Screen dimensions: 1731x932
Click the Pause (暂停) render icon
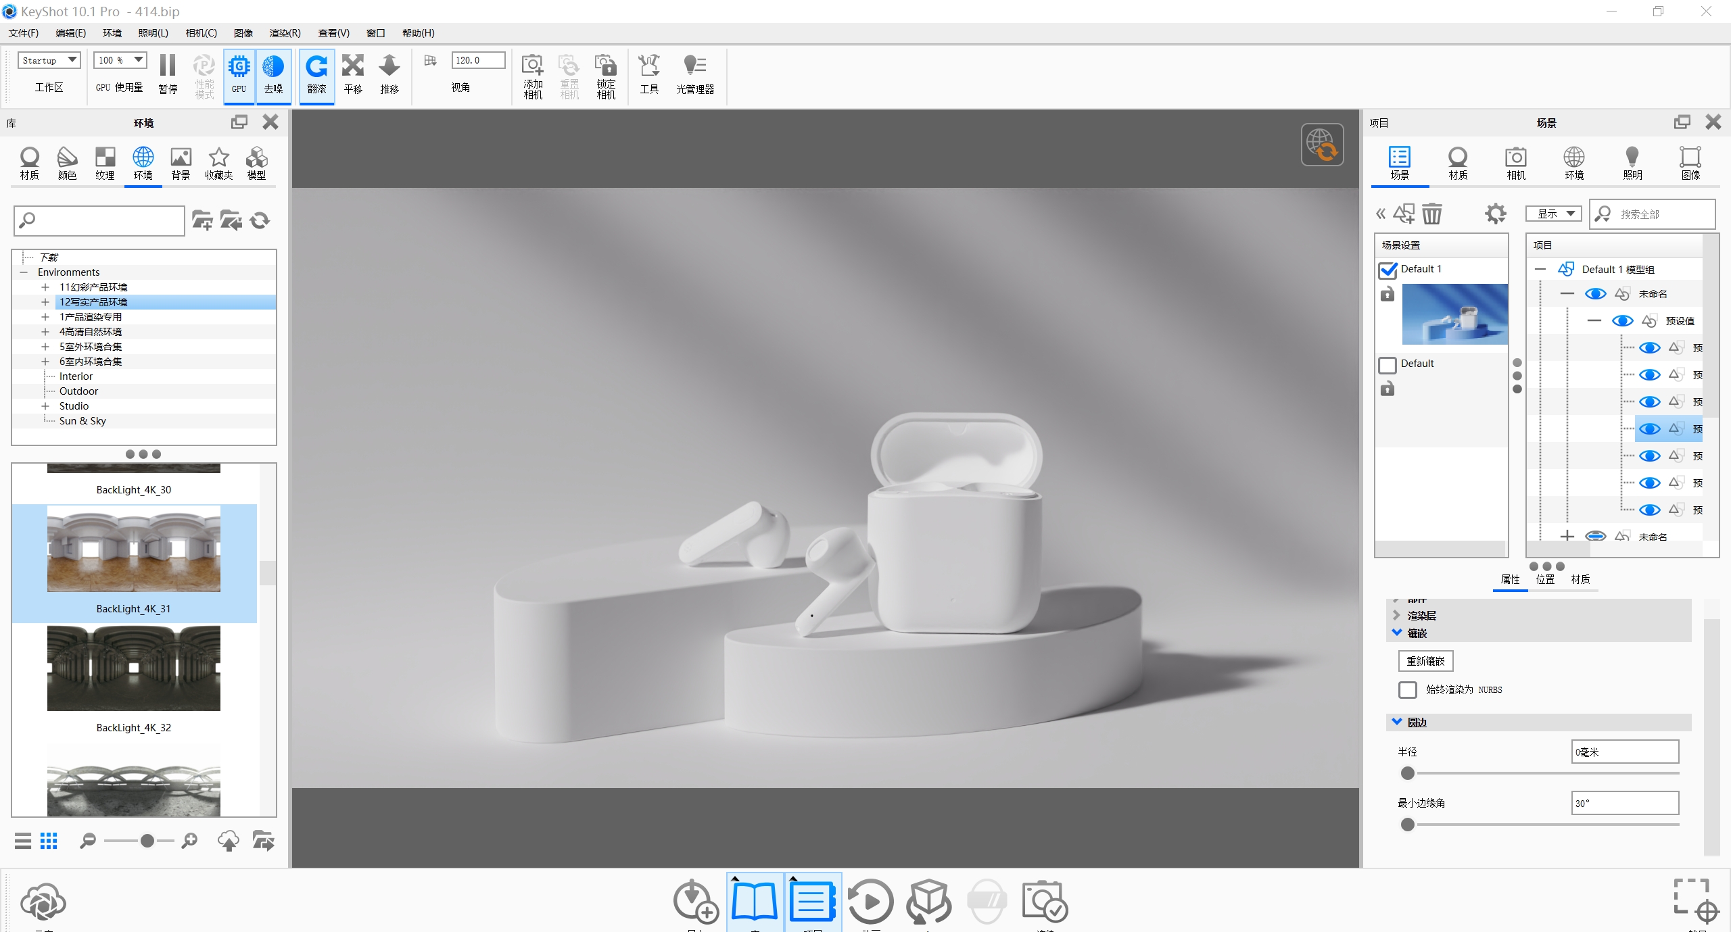pos(168,66)
